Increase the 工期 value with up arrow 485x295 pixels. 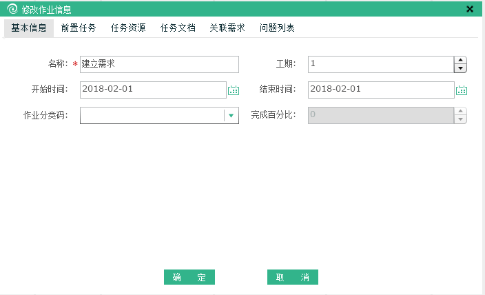pos(461,61)
